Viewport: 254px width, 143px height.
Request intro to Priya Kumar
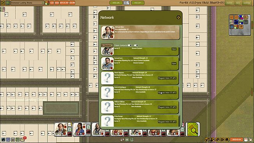click(x=167, y=122)
